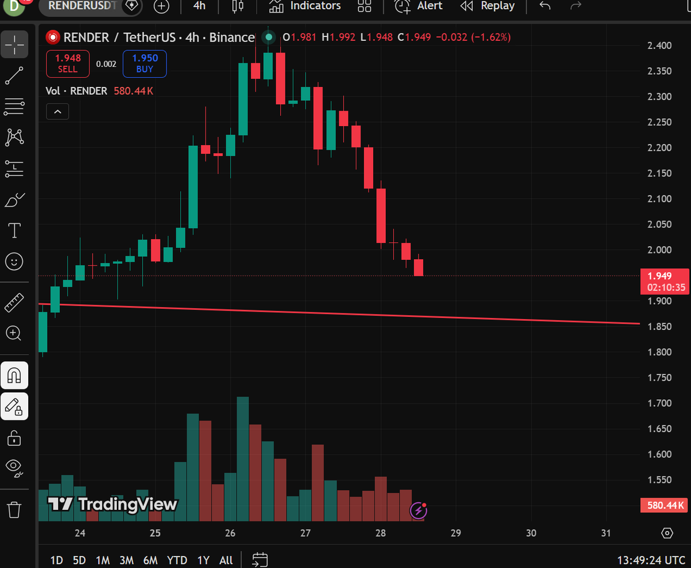Select the 1D time range
The width and height of the screenshot is (691, 568).
coord(56,560)
